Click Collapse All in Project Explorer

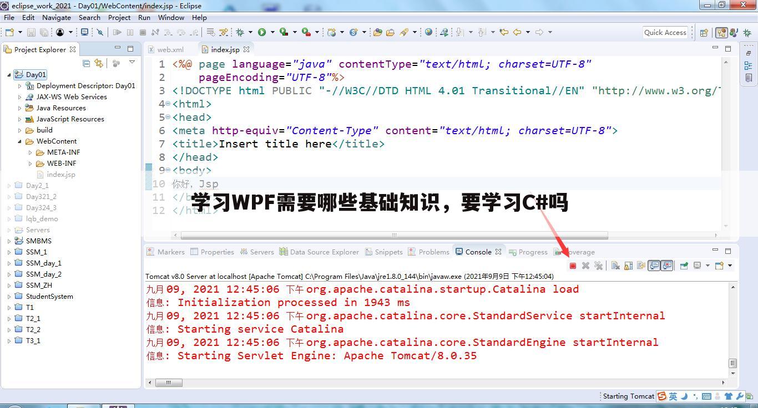coord(86,63)
